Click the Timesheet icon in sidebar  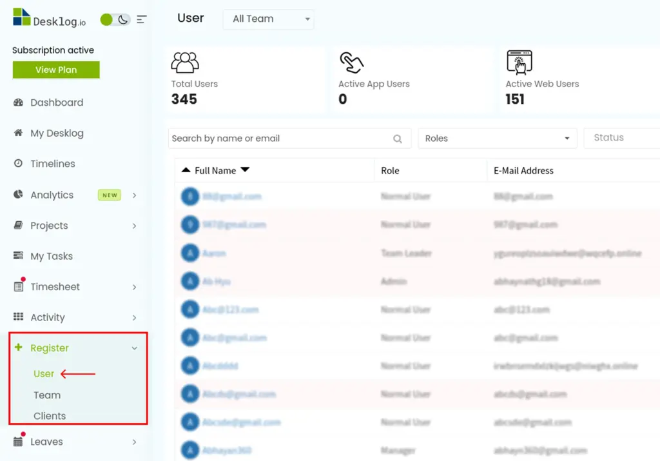click(18, 287)
